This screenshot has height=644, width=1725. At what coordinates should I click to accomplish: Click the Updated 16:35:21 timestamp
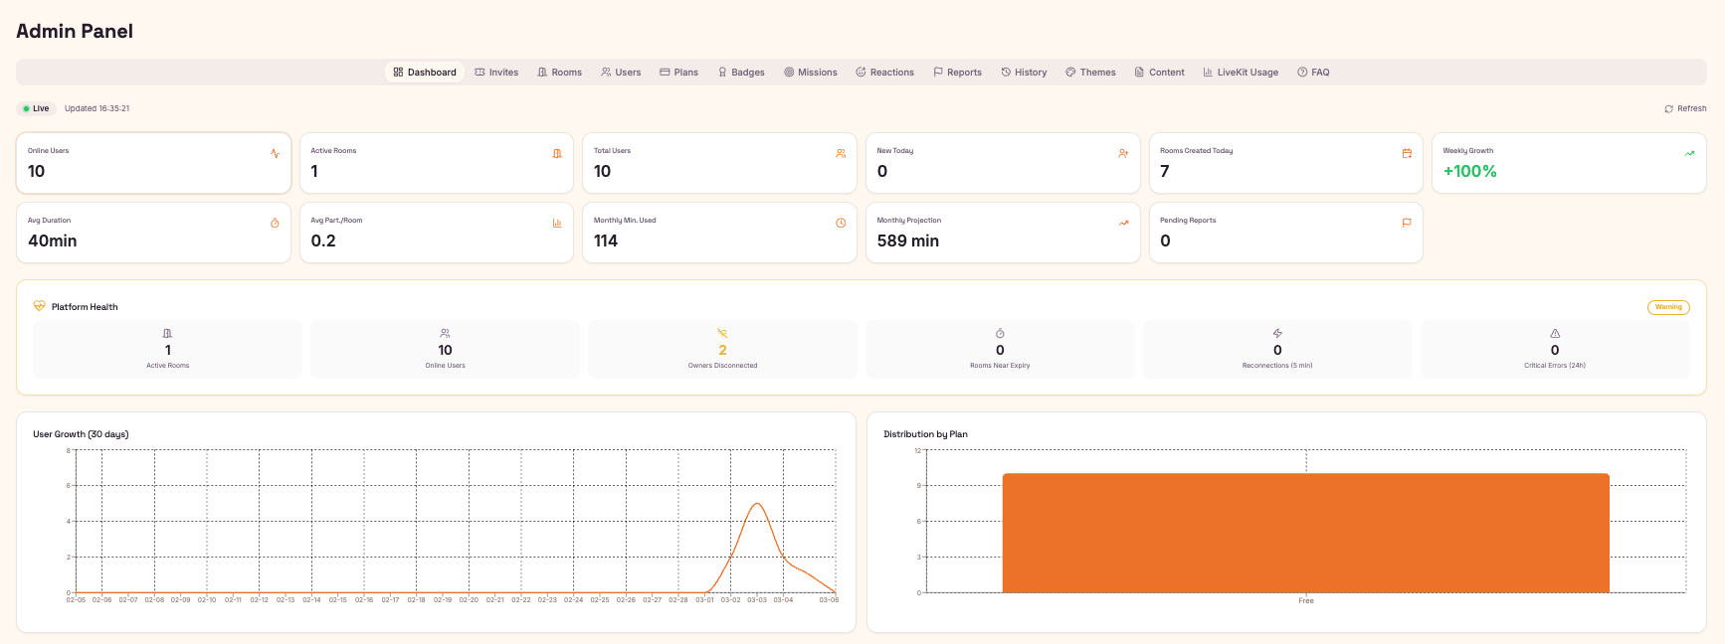[96, 108]
